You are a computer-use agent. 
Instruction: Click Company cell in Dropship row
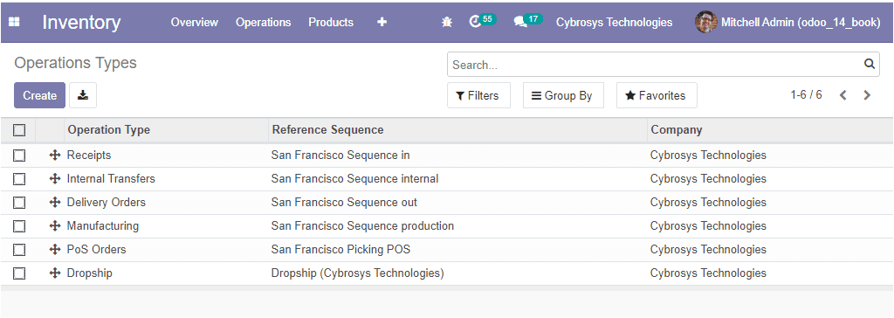(x=708, y=273)
